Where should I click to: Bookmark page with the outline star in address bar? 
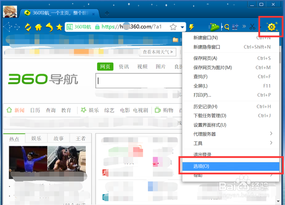173,27
